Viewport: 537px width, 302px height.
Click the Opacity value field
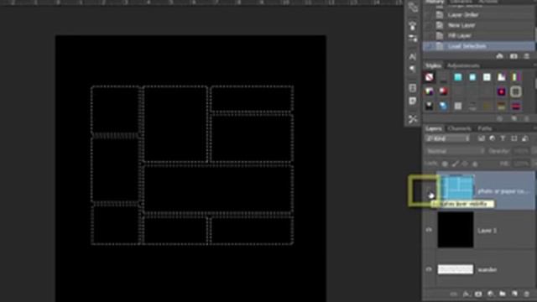coord(521,151)
